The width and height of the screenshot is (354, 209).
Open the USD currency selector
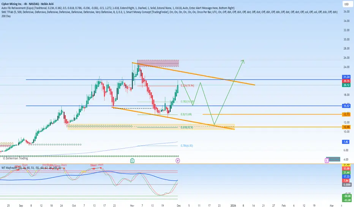click(x=346, y=4)
